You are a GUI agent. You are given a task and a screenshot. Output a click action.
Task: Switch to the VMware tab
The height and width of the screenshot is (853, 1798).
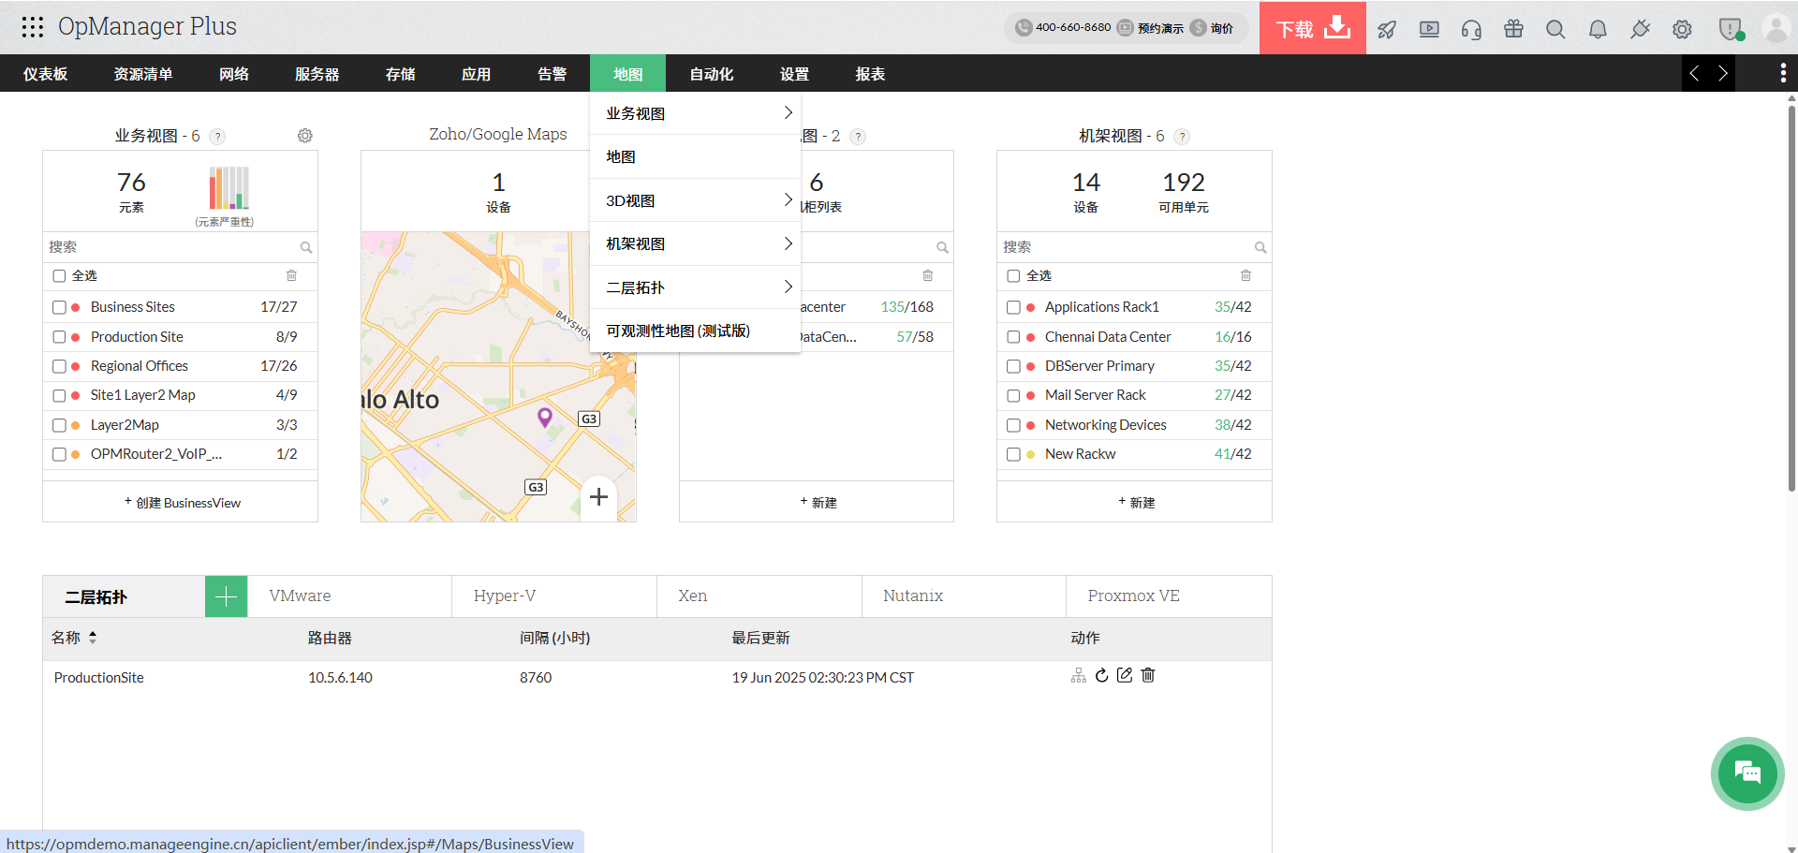pyautogui.click(x=300, y=596)
